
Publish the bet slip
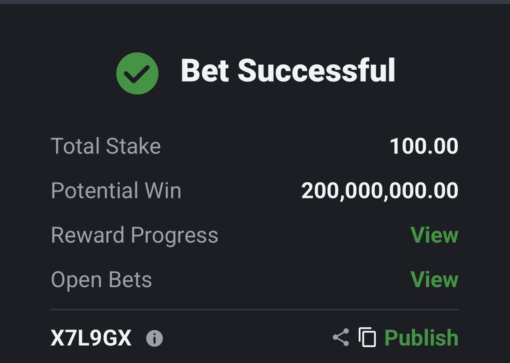421,338
